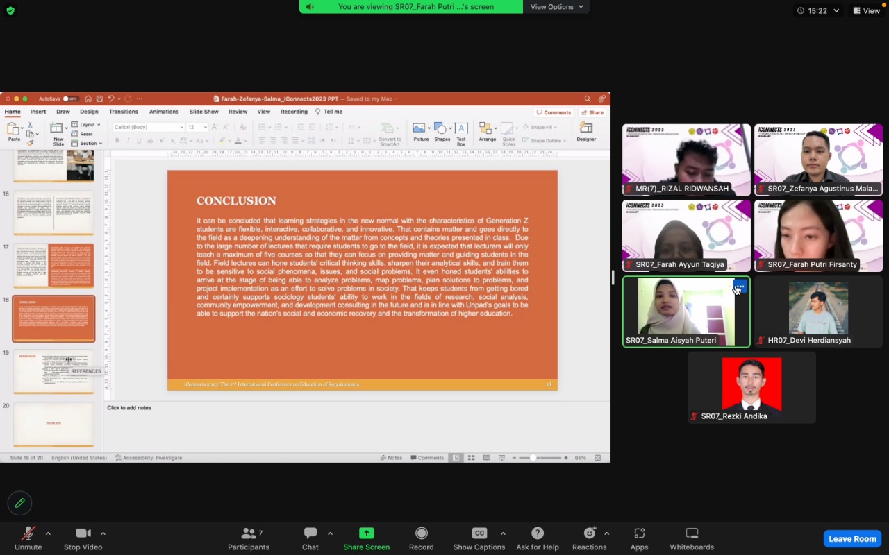Click the Leave Room button
Screen dimensions: 889x555
[852, 538]
